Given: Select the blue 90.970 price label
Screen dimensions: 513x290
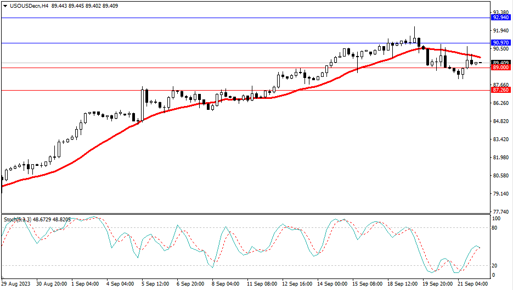Looking at the screenshot, I should coord(500,43).
